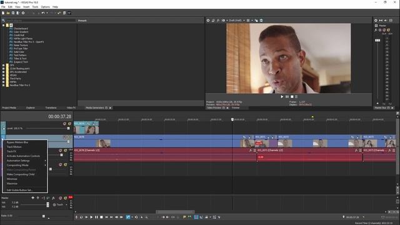Open the Edit menu

point(10,7)
